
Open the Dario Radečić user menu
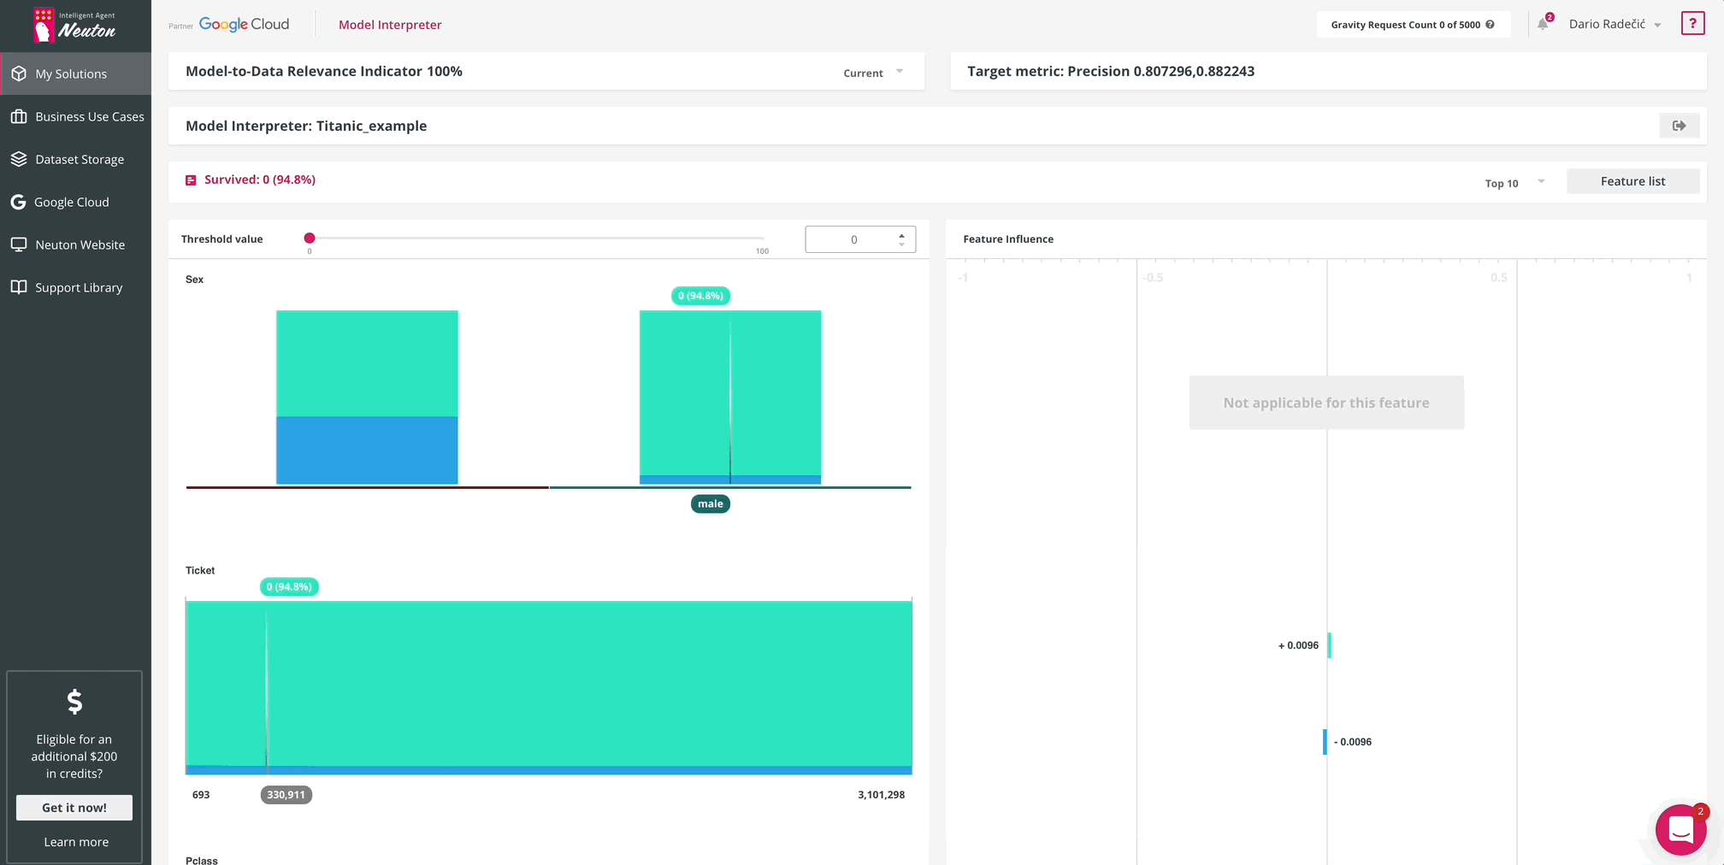click(x=1615, y=24)
